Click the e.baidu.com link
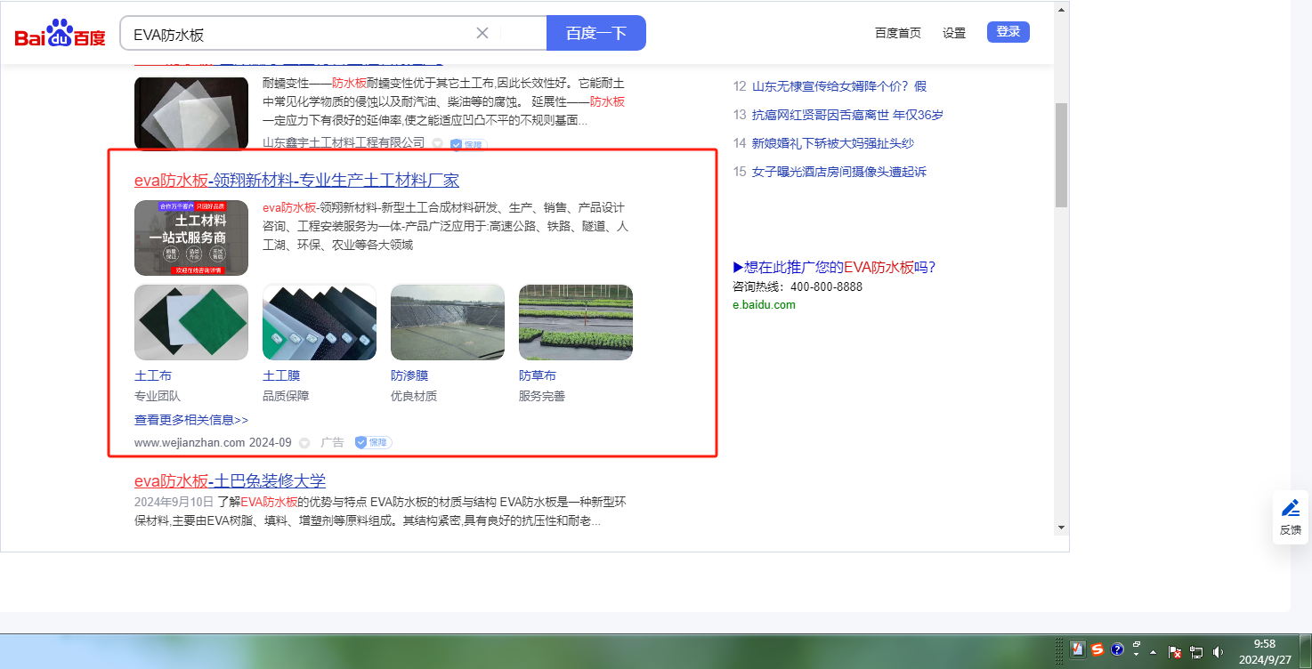The image size is (1312, 669). [764, 304]
